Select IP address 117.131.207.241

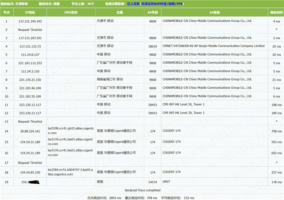click(x=30, y=38)
